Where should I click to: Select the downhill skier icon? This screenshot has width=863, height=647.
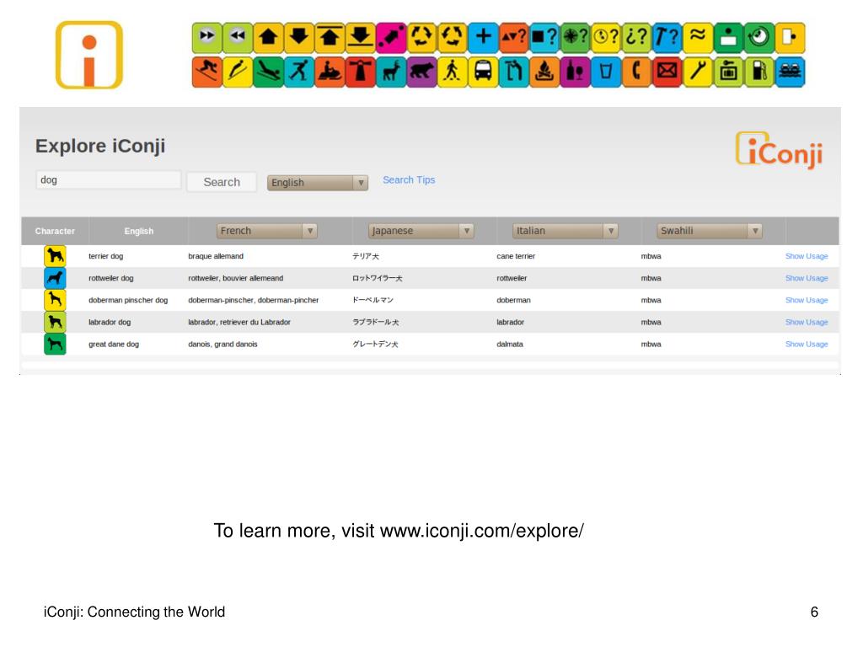click(x=207, y=72)
